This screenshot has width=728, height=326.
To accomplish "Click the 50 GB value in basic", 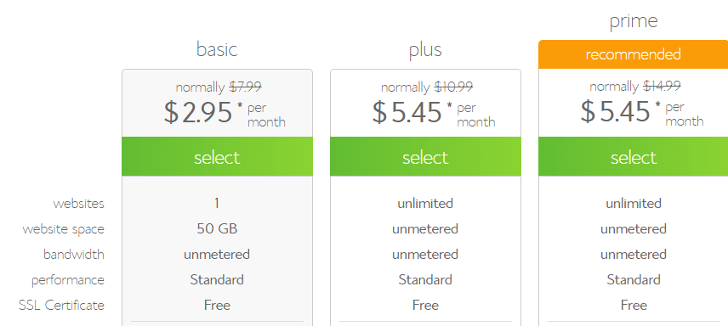I will 217,228.
